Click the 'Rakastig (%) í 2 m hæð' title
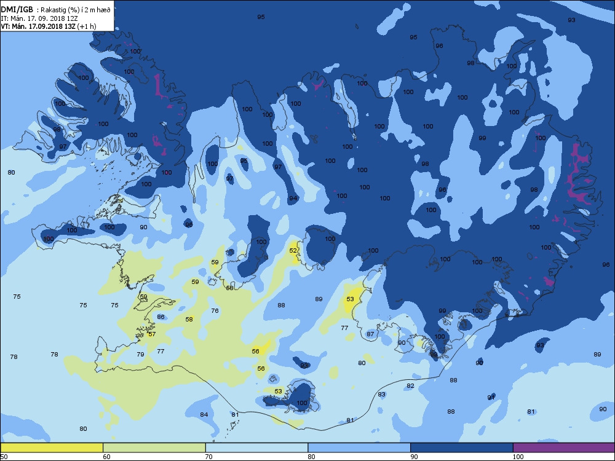Screen dimensions: 615x461 tap(76, 10)
